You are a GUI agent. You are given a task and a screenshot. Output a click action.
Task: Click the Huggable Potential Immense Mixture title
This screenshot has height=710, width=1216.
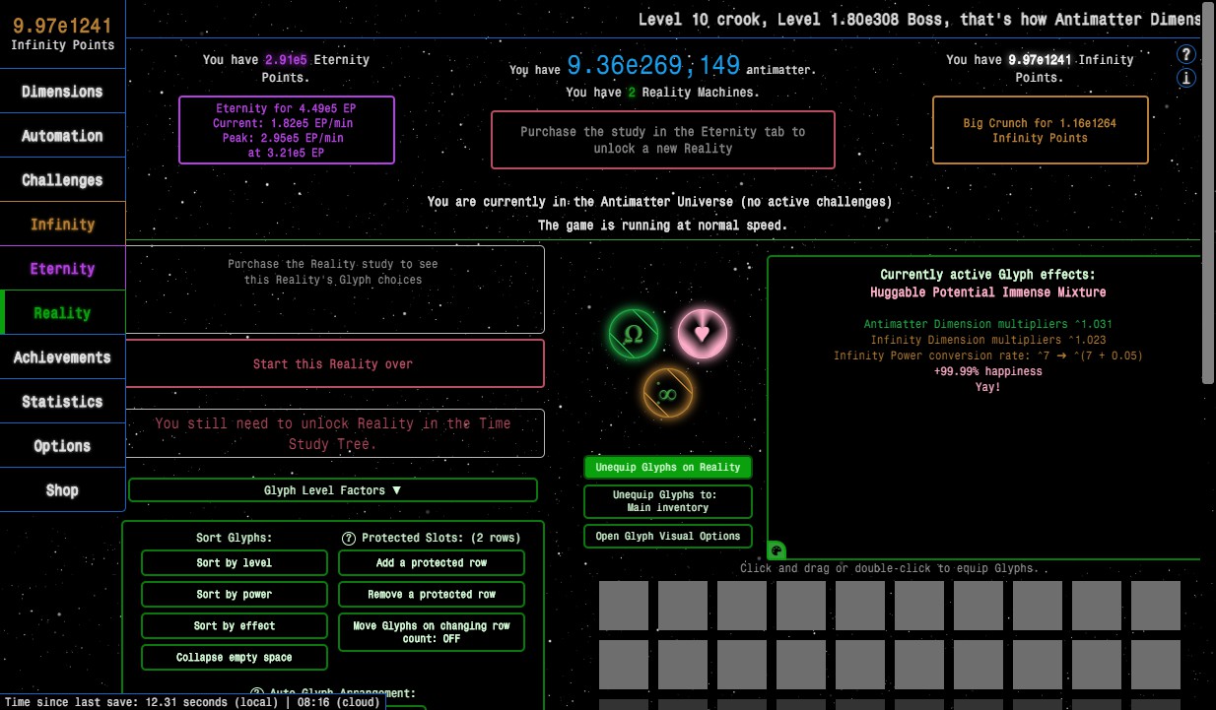coord(987,292)
